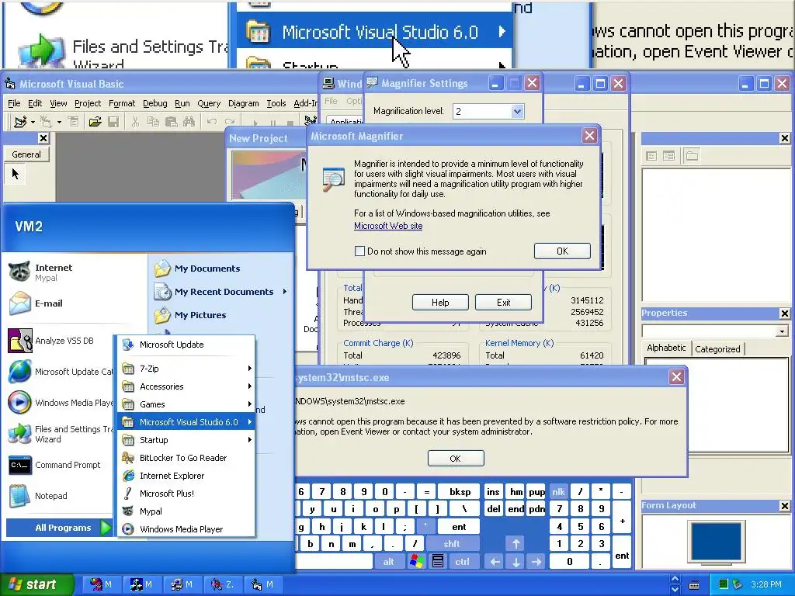Click the Cut scissors icon in toolbar

[135, 122]
